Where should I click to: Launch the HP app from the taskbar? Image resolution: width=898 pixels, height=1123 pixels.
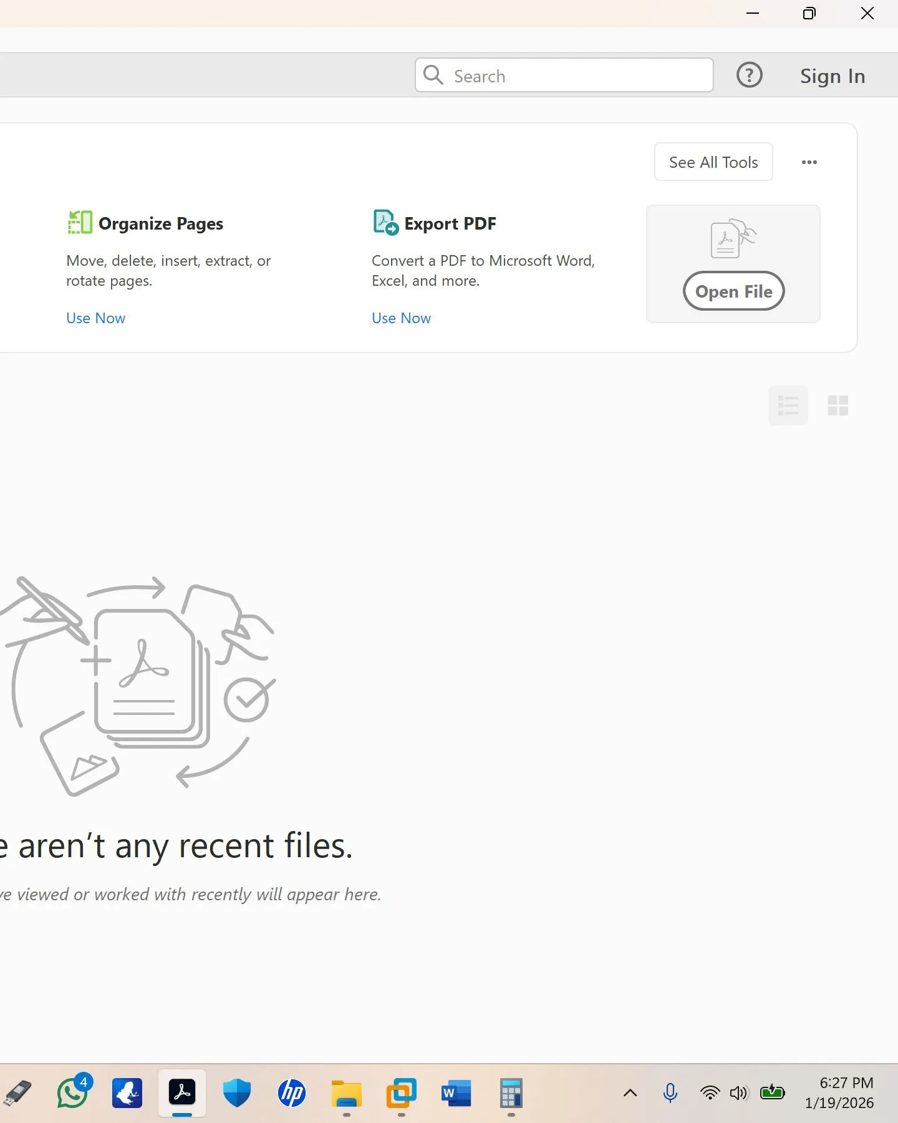[292, 1093]
